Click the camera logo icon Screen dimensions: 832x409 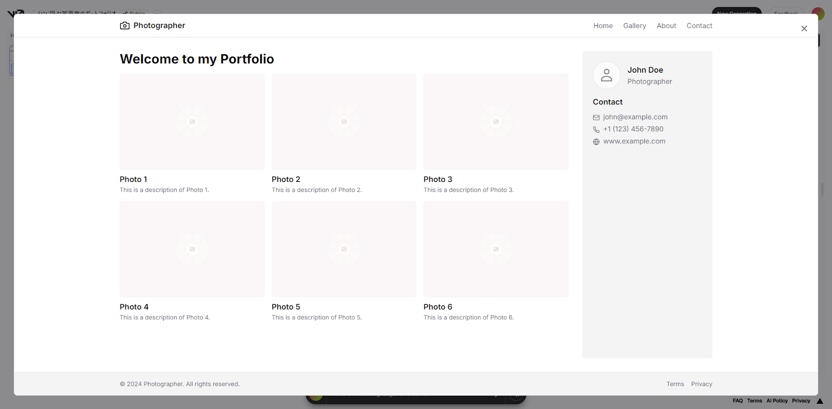tap(125, 25)
